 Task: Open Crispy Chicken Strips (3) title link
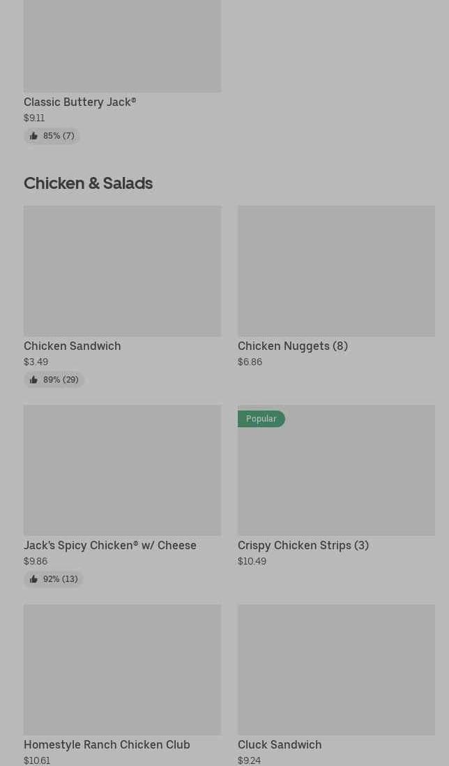point(303,545)
